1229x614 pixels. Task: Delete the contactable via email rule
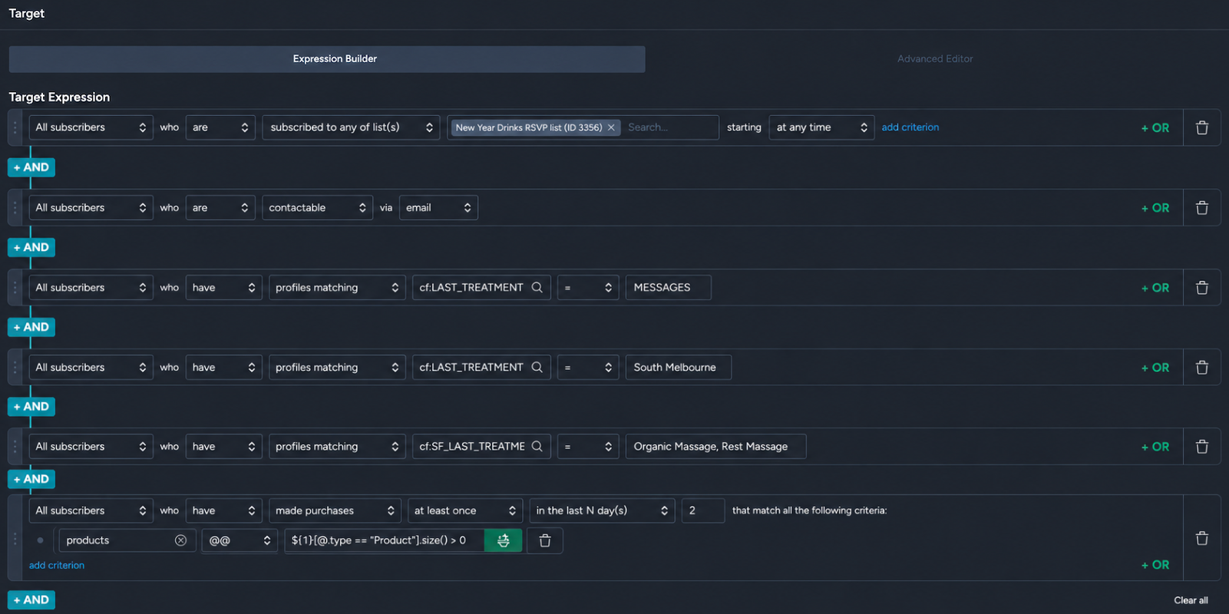(1202, 208)
